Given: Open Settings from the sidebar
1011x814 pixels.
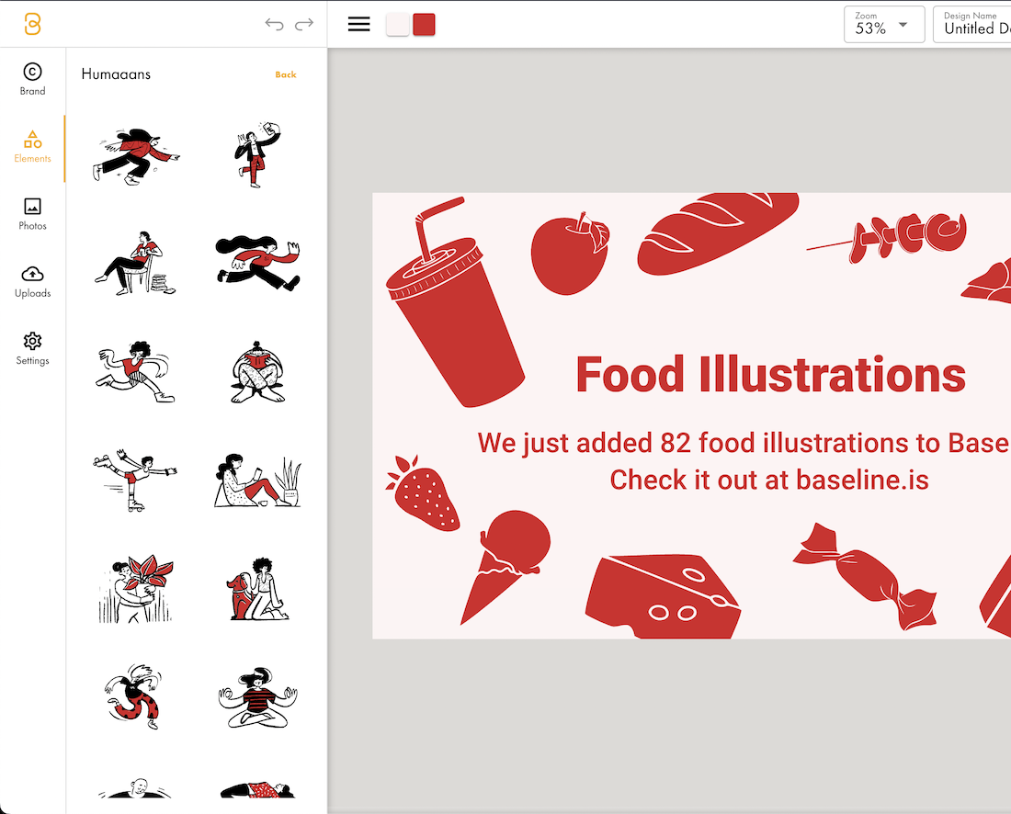Looking at the screenshot, I should pyautogui.click(x=32, y=348).
